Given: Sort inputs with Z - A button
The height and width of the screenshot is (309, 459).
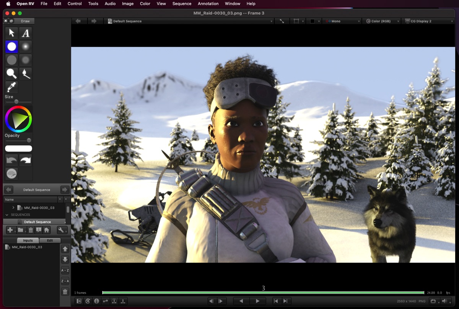Looking at the screenshot, I should pos(65,281).
